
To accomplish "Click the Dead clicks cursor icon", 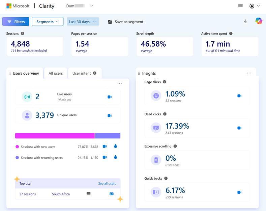I will (156, 128).
